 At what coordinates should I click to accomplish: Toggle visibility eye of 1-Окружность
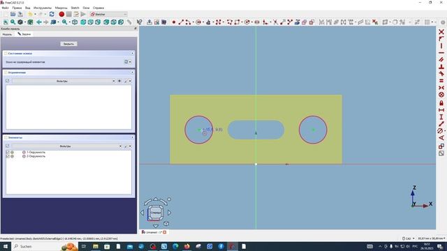point(13,153)
